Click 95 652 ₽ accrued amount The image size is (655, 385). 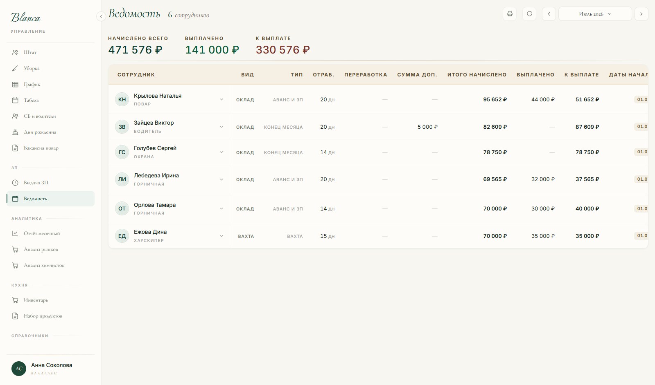(x=495, y=100)
